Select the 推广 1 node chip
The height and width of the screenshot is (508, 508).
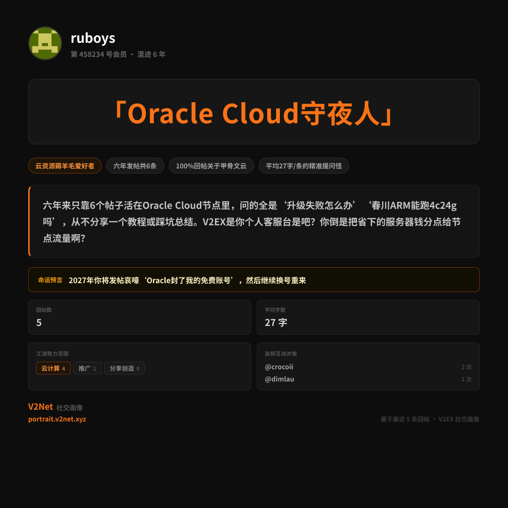pyautogui.click(x=87, y=368)
